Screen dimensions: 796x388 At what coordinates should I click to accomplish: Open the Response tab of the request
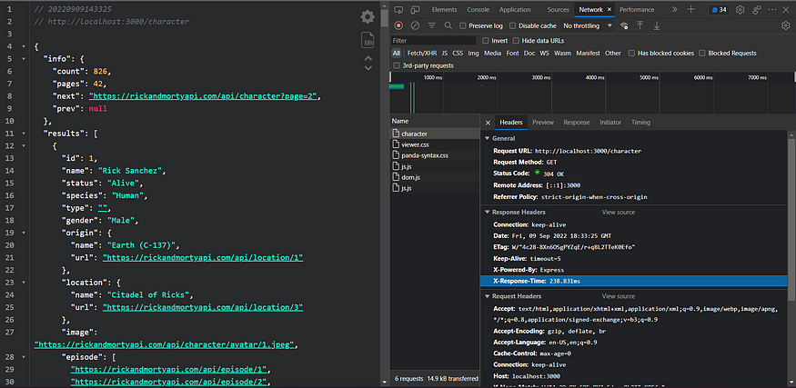click(x=576, y=122)
